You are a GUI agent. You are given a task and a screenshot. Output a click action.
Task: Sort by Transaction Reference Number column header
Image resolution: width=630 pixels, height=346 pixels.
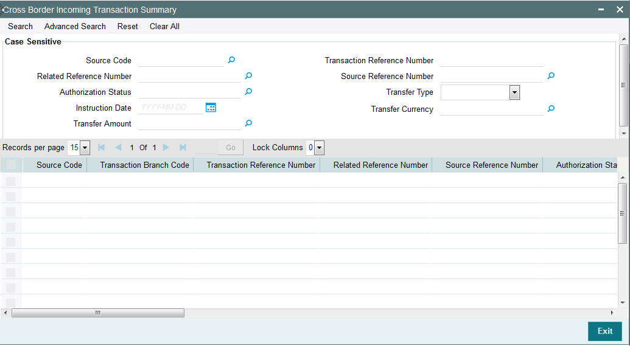(x=261, y=165)
